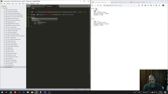Open the Goto menu

click(x=20, y=3)
